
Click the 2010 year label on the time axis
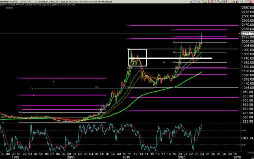pos(126,157)
